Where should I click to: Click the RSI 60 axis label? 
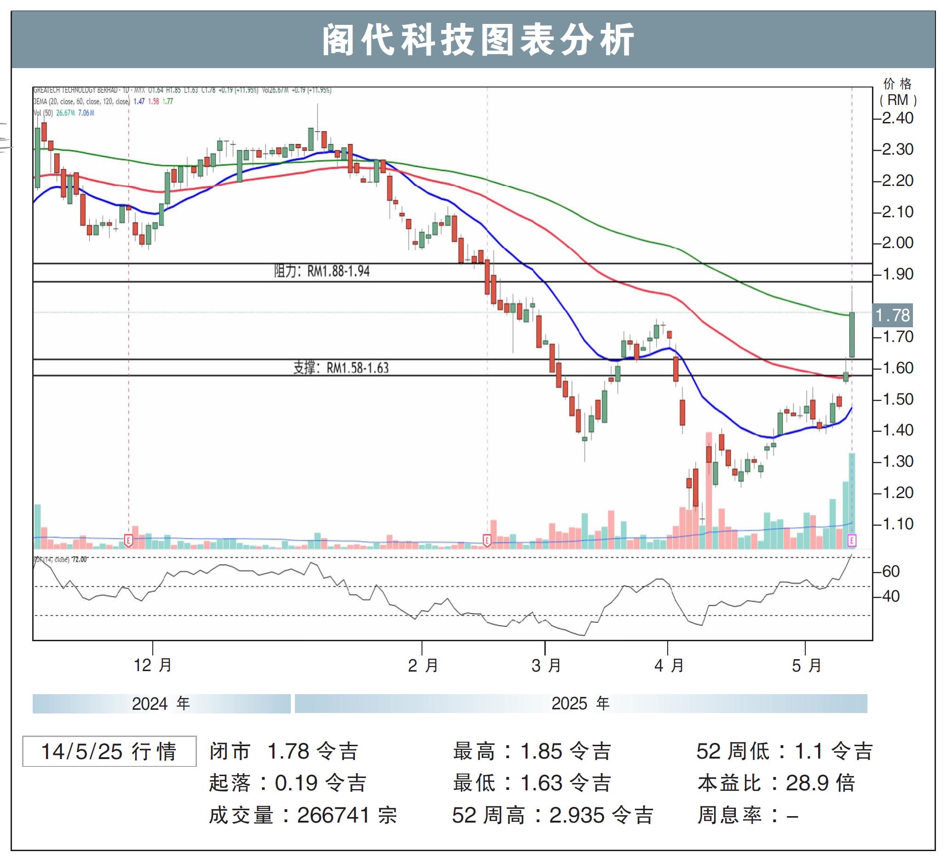pyautogui.click(x=891, y=571)
